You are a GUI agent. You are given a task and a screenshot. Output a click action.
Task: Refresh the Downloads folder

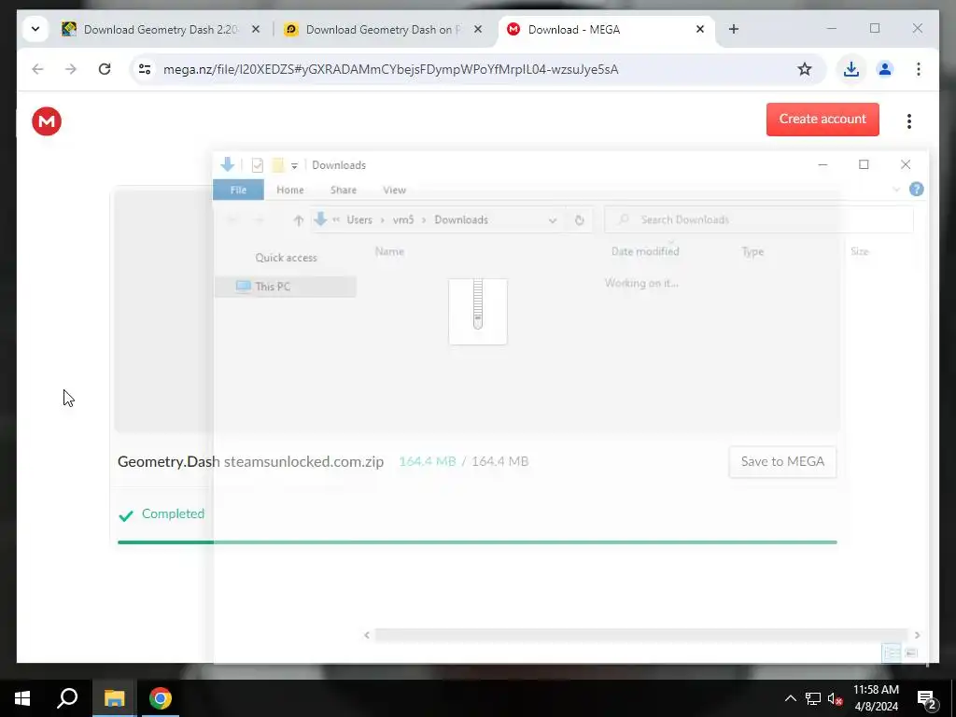[x=579, y=220]
